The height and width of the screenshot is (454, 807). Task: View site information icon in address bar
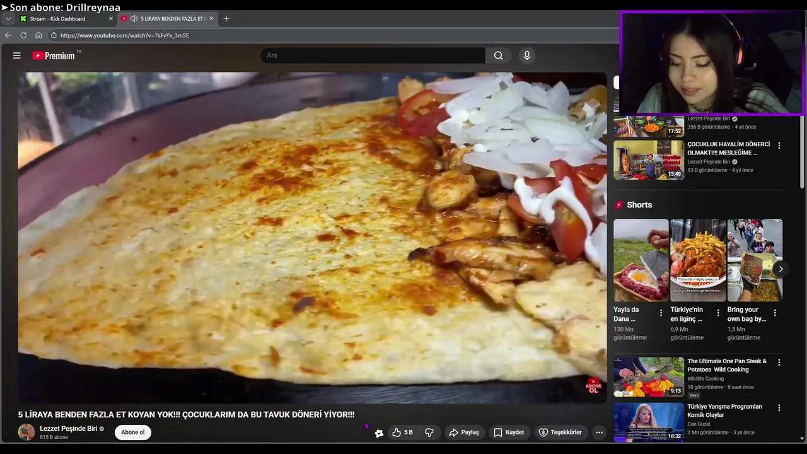54,35
